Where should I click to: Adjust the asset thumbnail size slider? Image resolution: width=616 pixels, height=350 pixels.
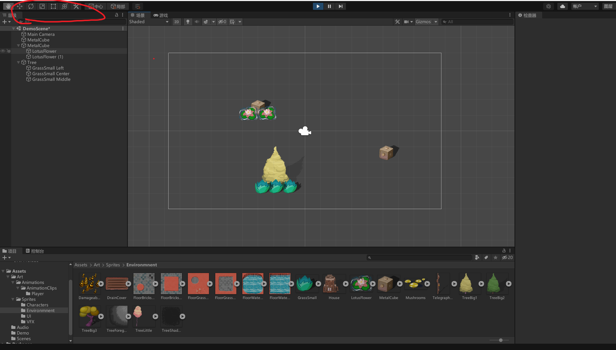tap(501, 340)
